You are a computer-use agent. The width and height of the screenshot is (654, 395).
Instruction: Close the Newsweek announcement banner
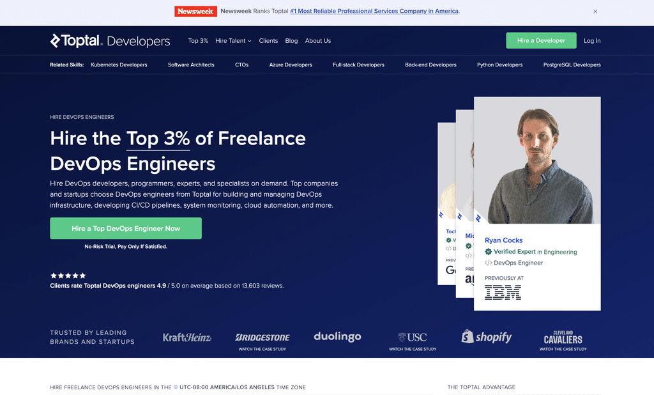click(595, 12)
